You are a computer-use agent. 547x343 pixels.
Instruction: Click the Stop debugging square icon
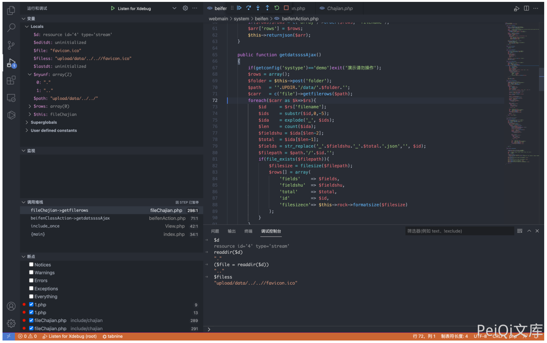pos(286,8)
